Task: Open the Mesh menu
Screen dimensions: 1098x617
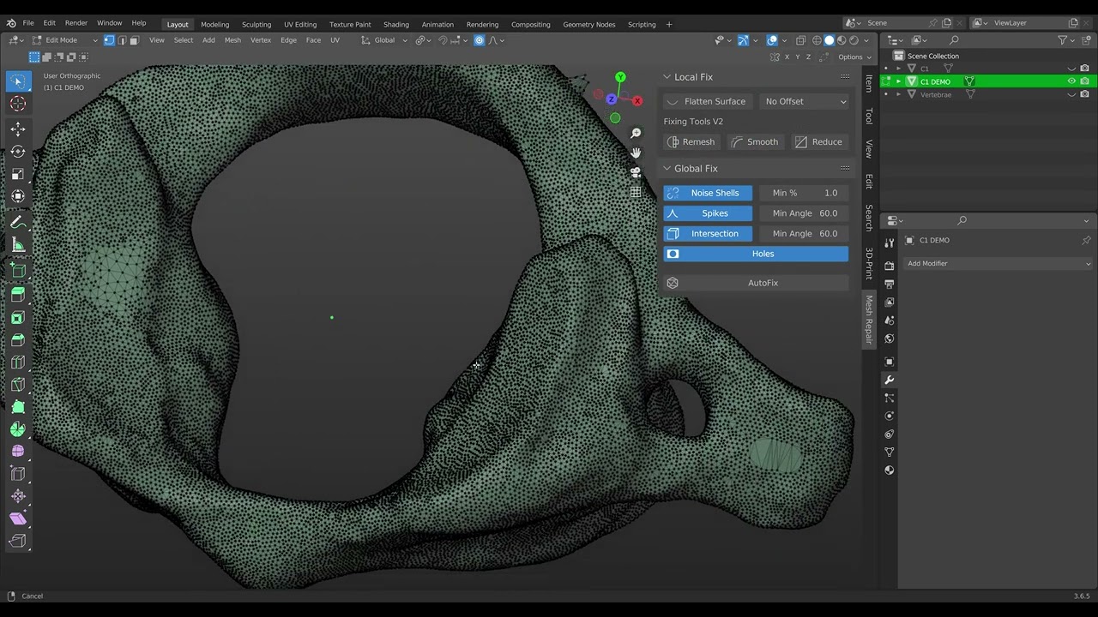Action: 232,40
